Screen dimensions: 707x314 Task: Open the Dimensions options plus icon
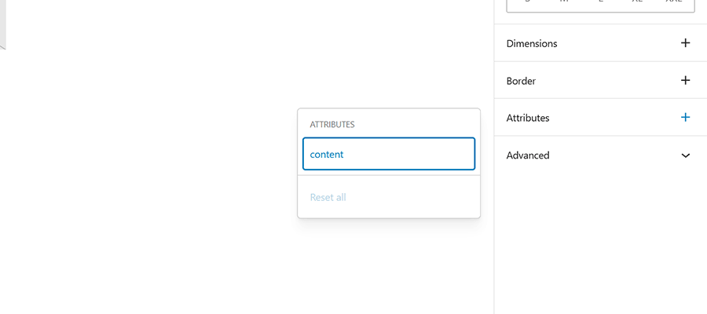click(x=685, y=43)
